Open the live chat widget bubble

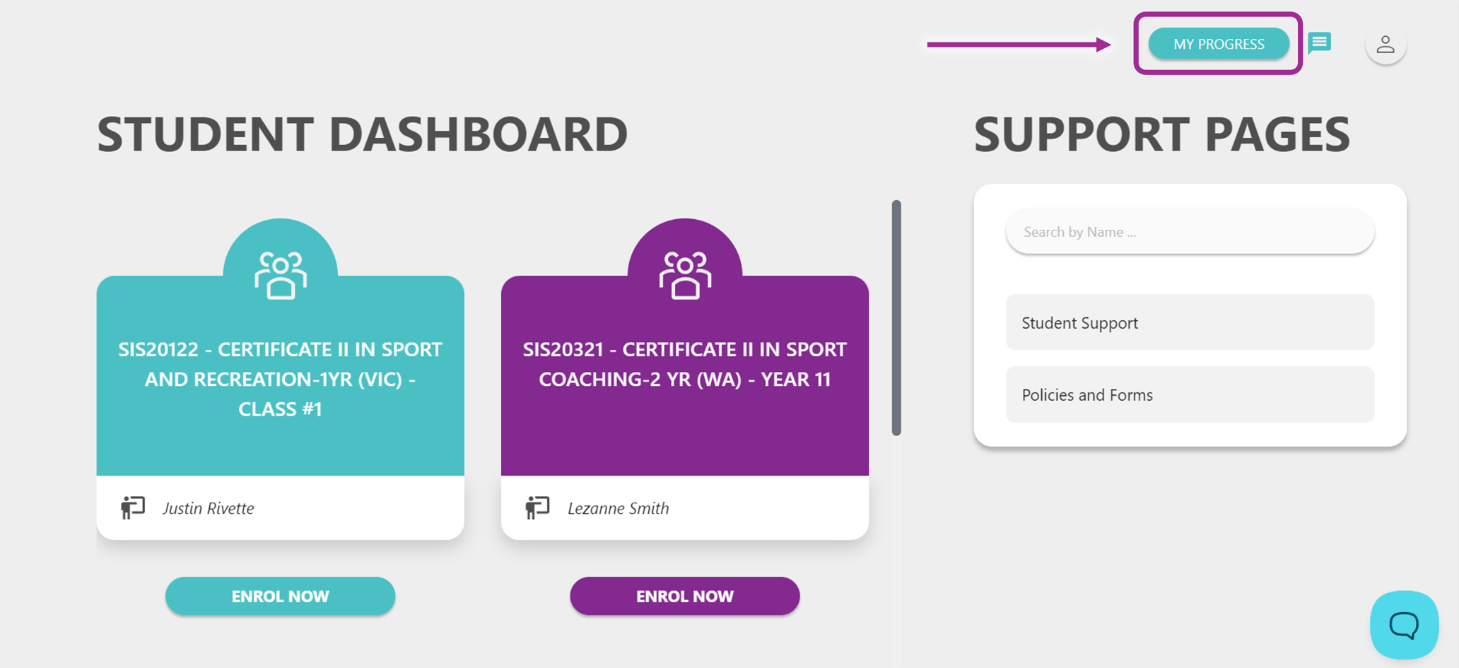[1404, 625]
